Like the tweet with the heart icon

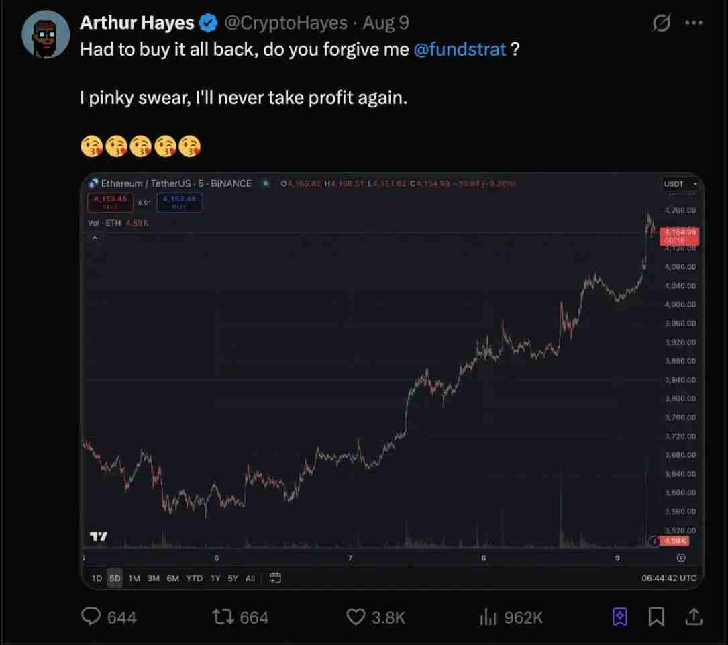click(x=355, y=616)
